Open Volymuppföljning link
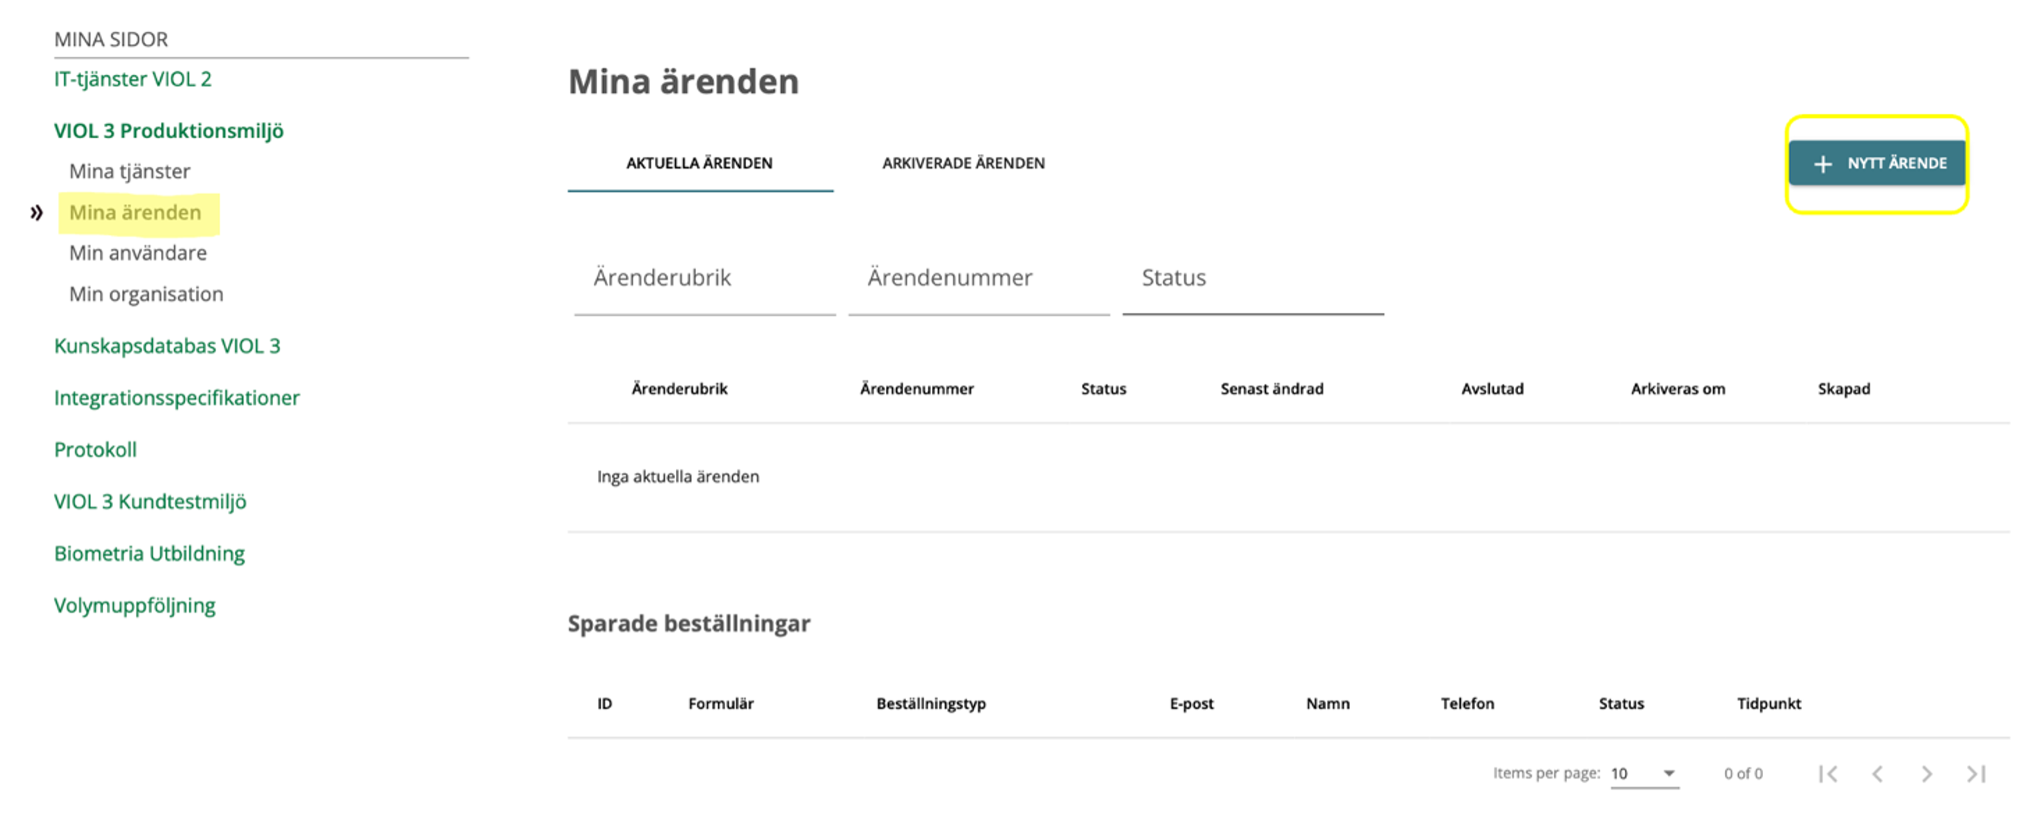2032x819 pixels. click(x=135, y=606)
